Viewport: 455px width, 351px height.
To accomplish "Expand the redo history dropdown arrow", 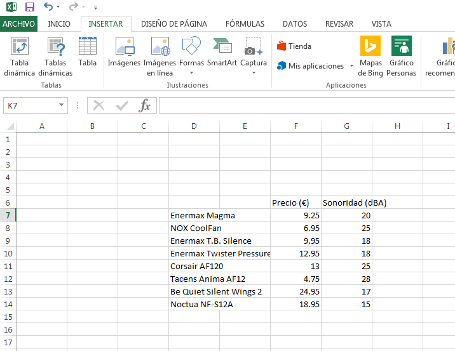I will tap(84, 6).
